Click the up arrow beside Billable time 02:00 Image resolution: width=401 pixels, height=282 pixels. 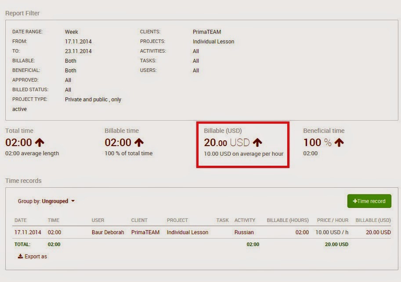tap(139, 143)
